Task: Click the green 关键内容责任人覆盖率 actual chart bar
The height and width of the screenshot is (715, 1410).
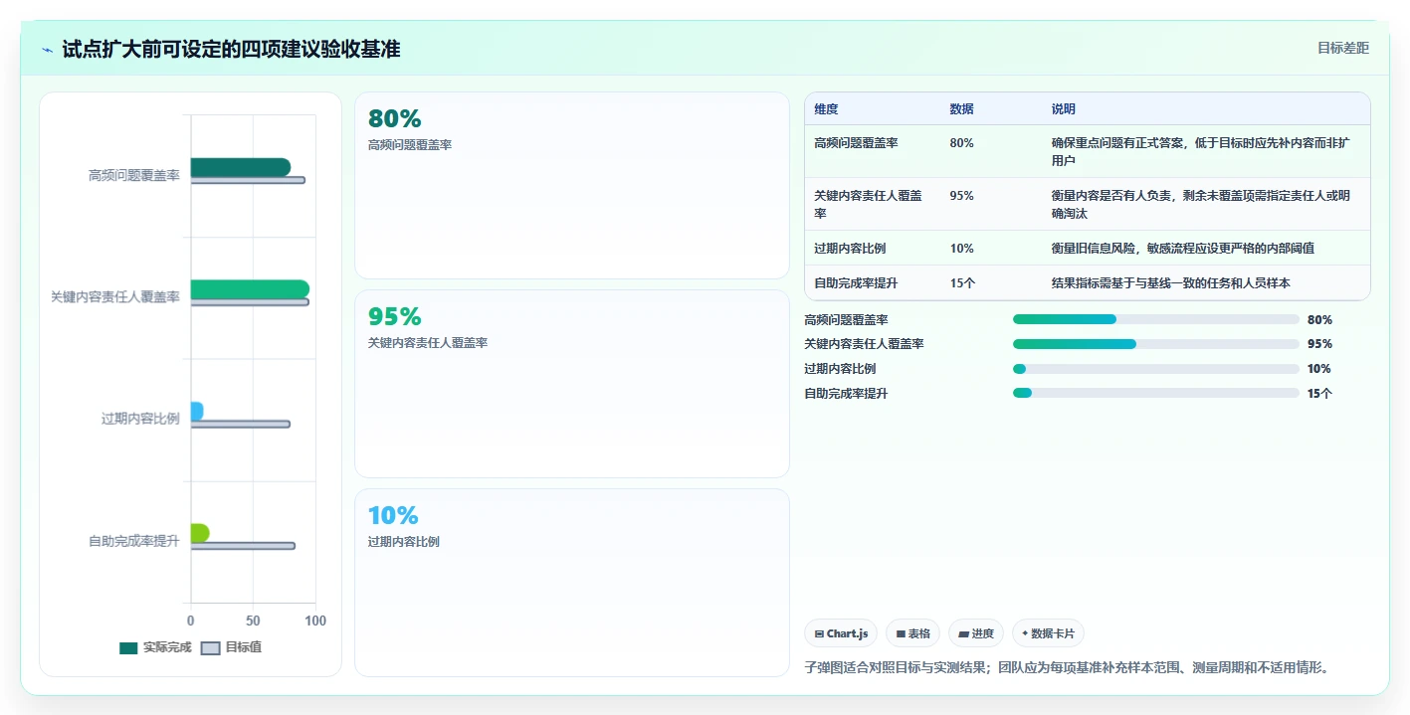Action: pos(250,289)
